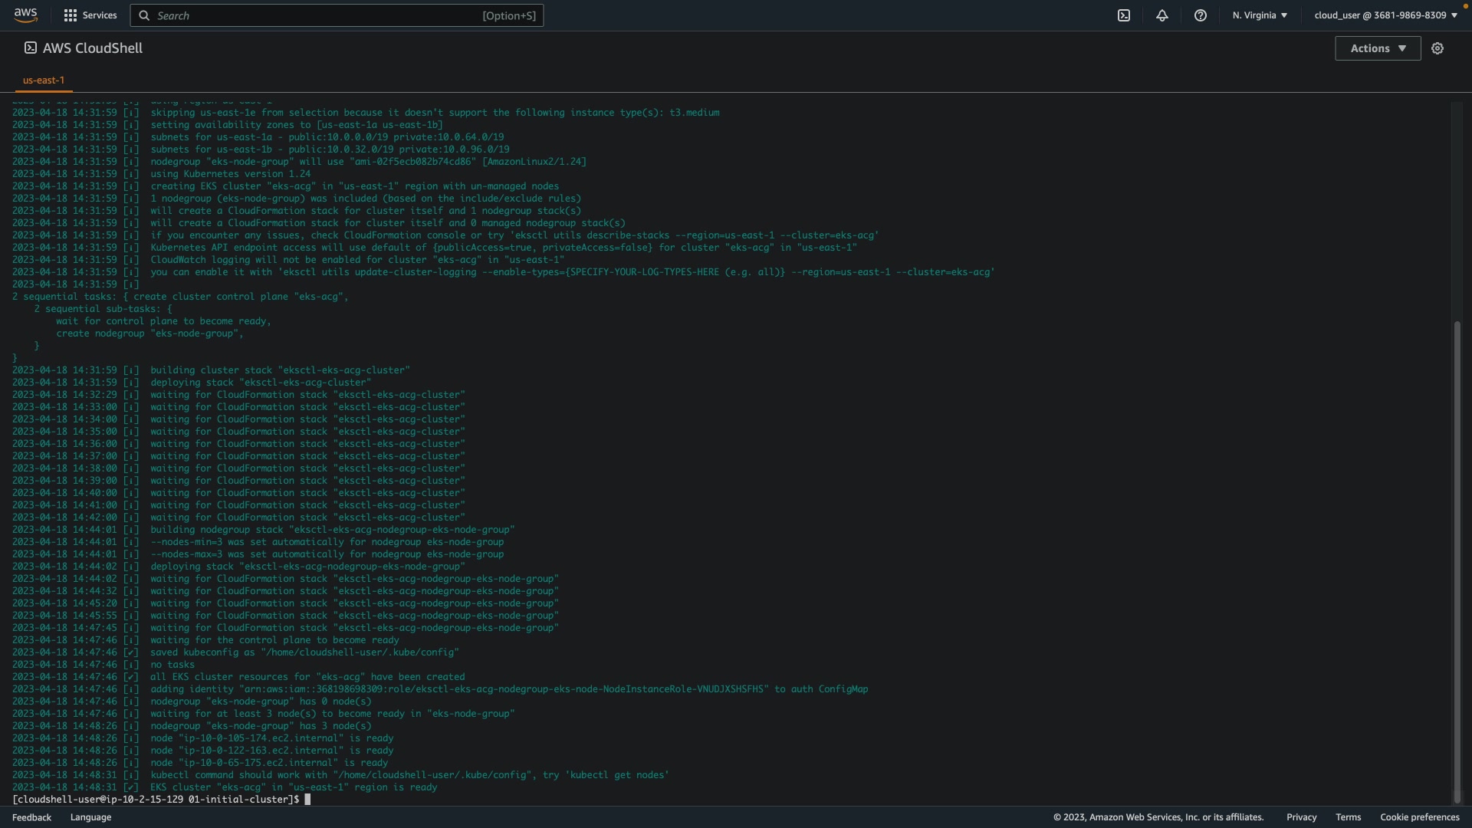Open CloudShell settings gear icon
1472x828 pixels.
[1437, 48]
